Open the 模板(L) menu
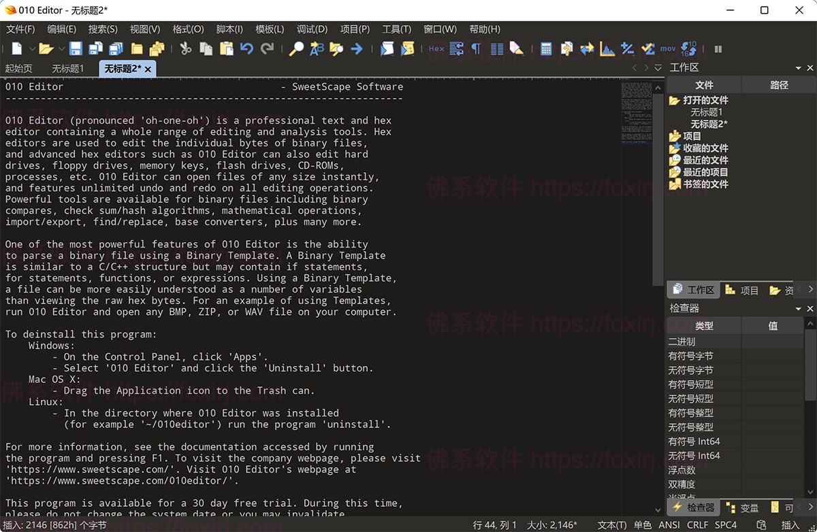Image resolution: width=817 pixels, height=532 pixels. [x=270, y=29]
